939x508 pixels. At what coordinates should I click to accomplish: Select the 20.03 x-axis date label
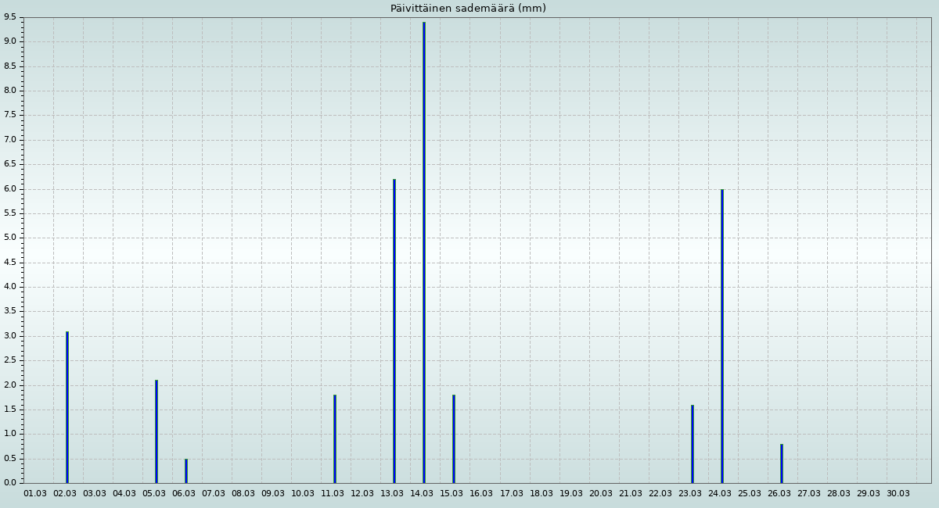click(601, 494)
